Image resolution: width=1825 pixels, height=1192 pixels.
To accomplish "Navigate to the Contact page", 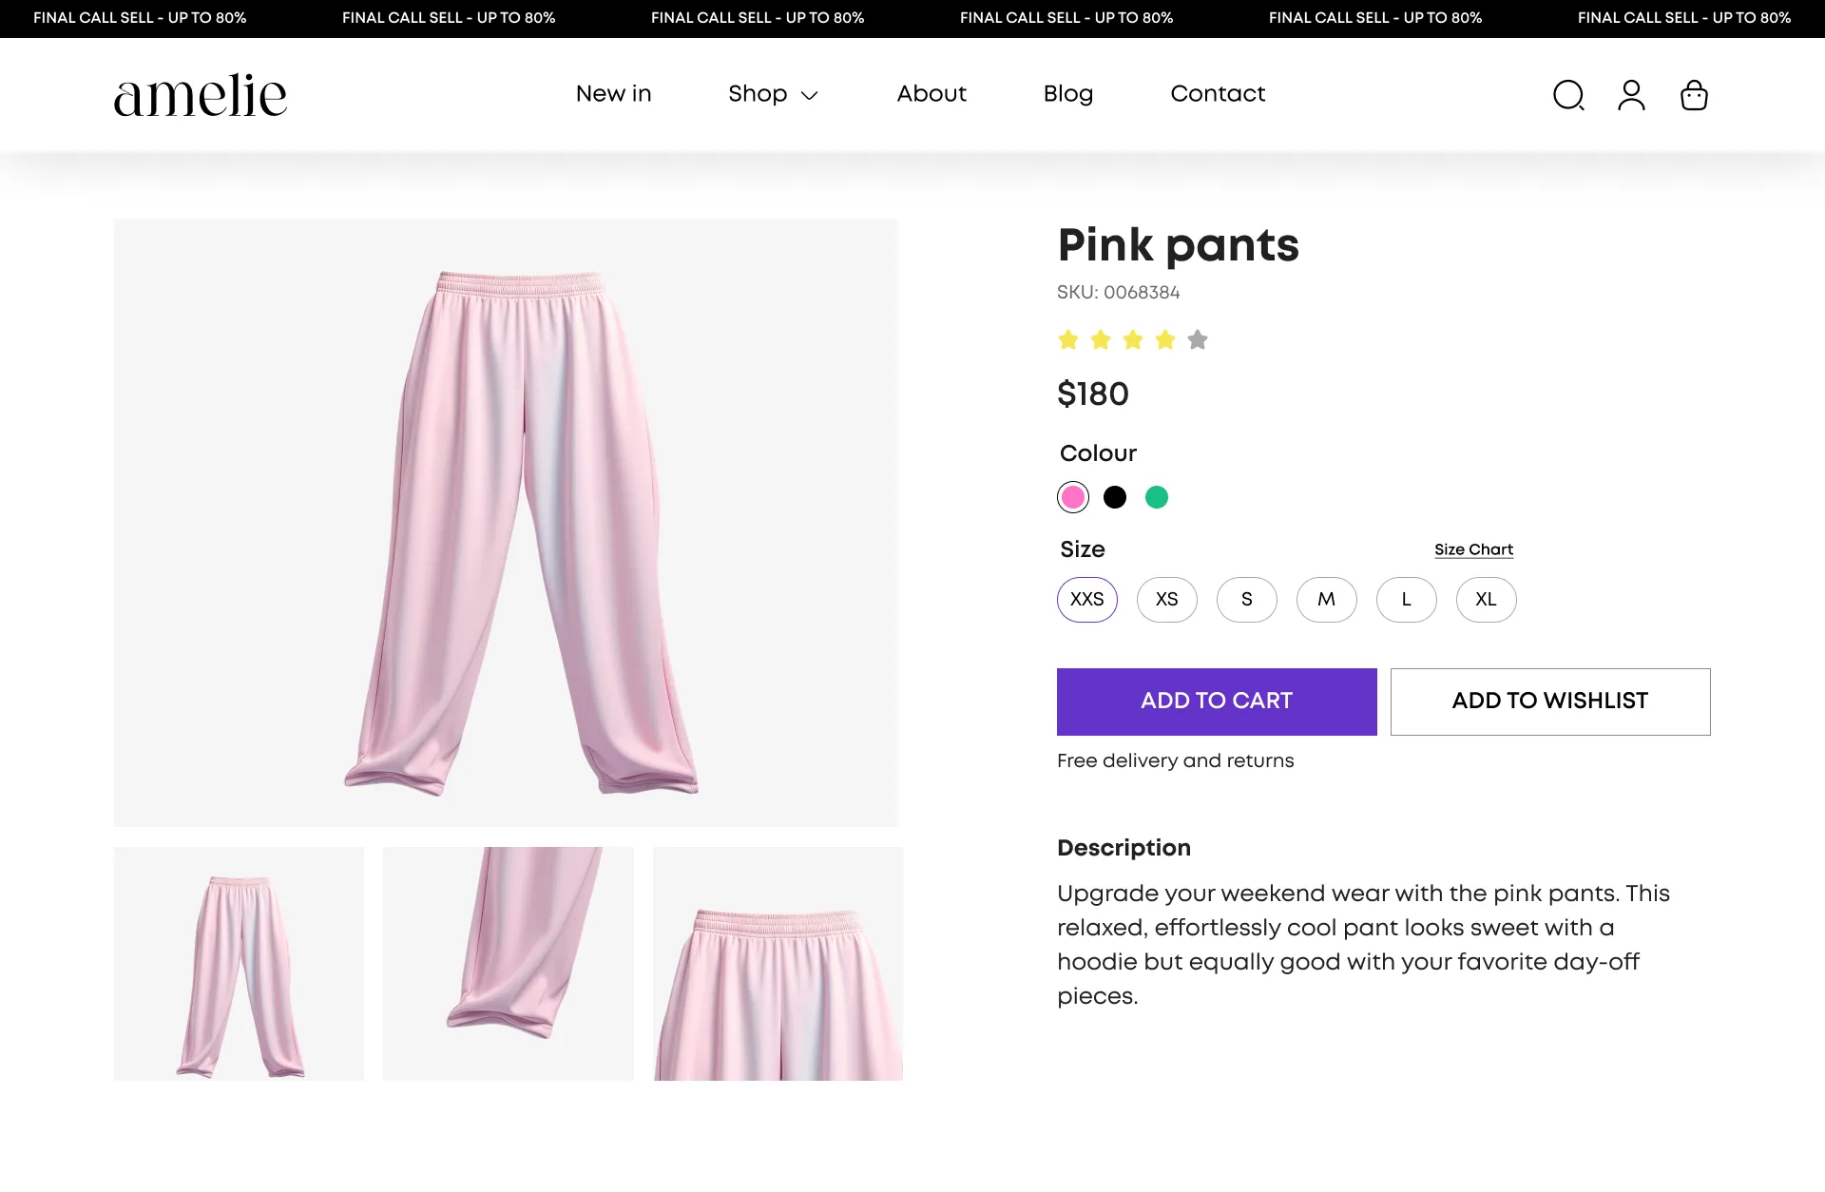I will point(1218,94).
